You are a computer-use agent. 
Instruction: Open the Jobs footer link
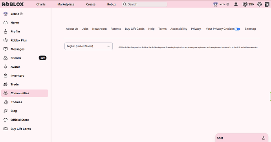point(85,29)
